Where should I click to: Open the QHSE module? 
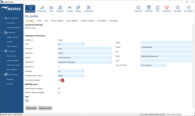51,9
